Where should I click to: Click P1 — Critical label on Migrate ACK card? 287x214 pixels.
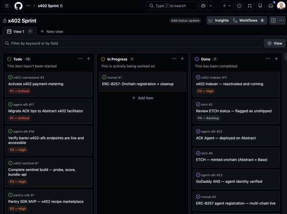(19, 118)
